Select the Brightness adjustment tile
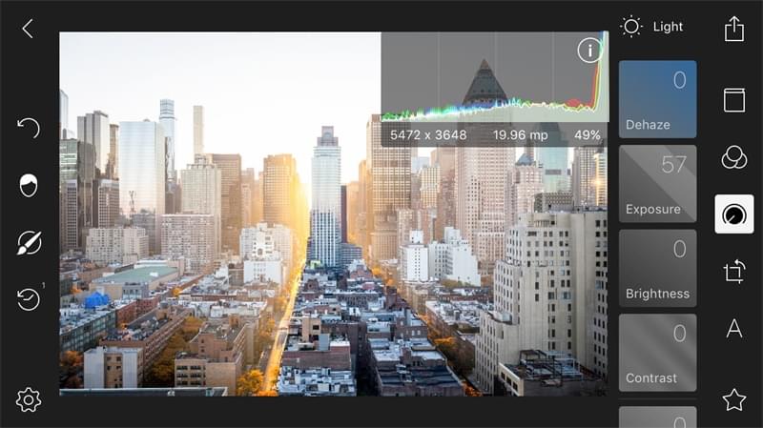This screenshot has width=763, height=428. pyautogui.click(x=657, y=269)
